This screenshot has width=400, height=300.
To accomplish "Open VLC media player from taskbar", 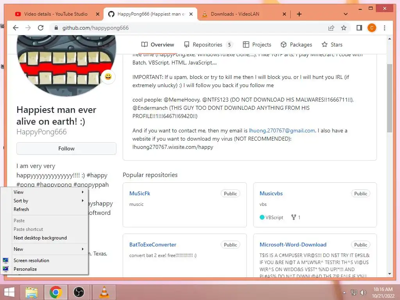I will (104, 292).
